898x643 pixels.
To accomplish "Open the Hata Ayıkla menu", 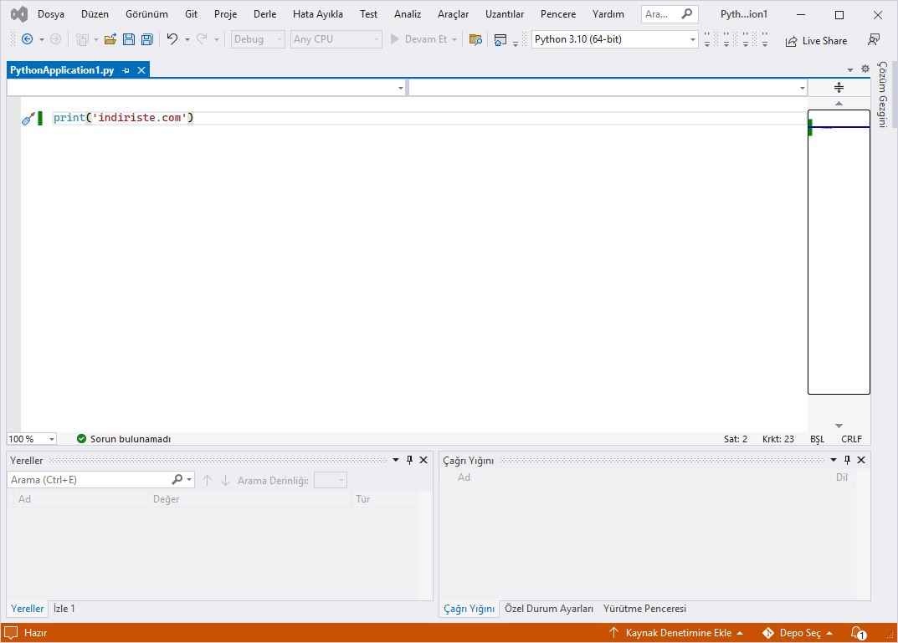I will coord(318,14).
